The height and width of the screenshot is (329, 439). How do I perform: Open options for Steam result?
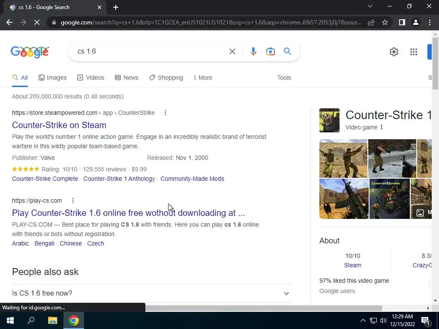coord(165,113)
